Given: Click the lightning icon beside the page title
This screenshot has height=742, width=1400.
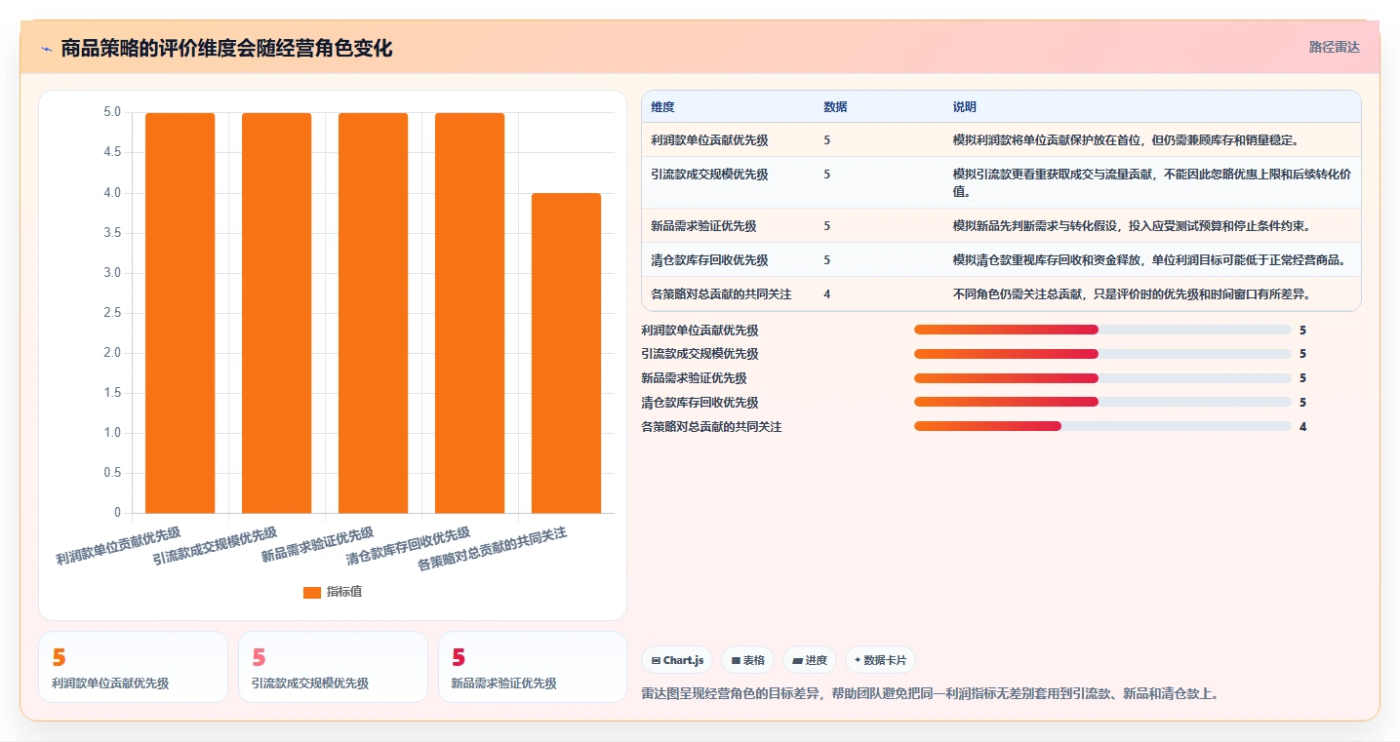Looking at the screenshot, I should click(x=47, y=49).
